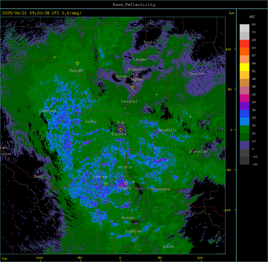Click the Didsbury city label
Screen dimensions: 268x262
pos(119,134)
